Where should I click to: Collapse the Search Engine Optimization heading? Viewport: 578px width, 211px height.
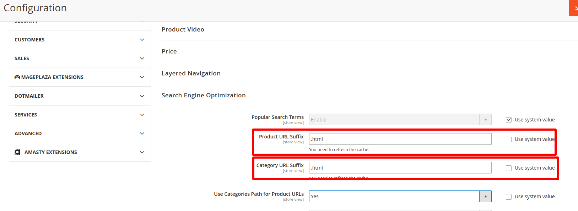coord(204,96)
